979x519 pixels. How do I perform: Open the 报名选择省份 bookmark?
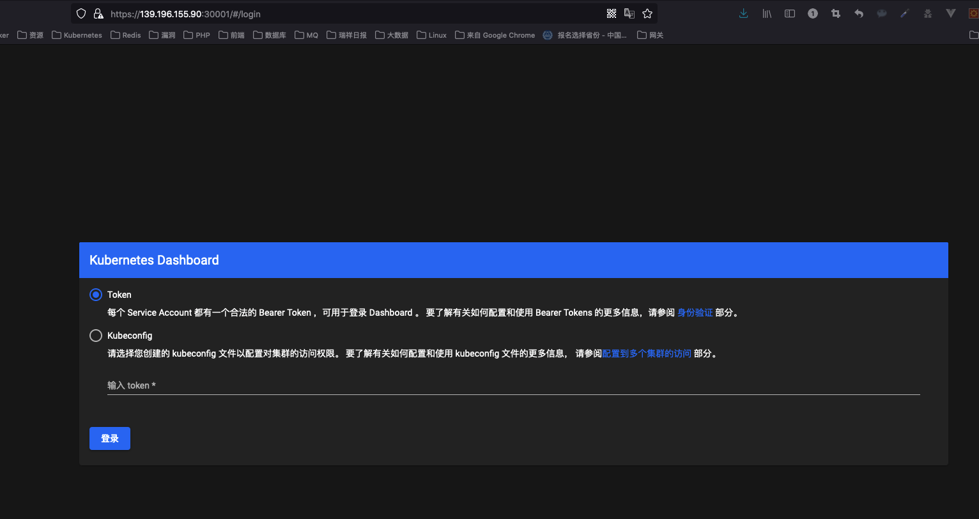click(586, 35)
